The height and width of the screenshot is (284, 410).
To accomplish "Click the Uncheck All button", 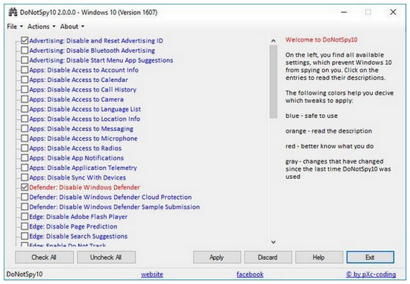I will pos(106,257).
